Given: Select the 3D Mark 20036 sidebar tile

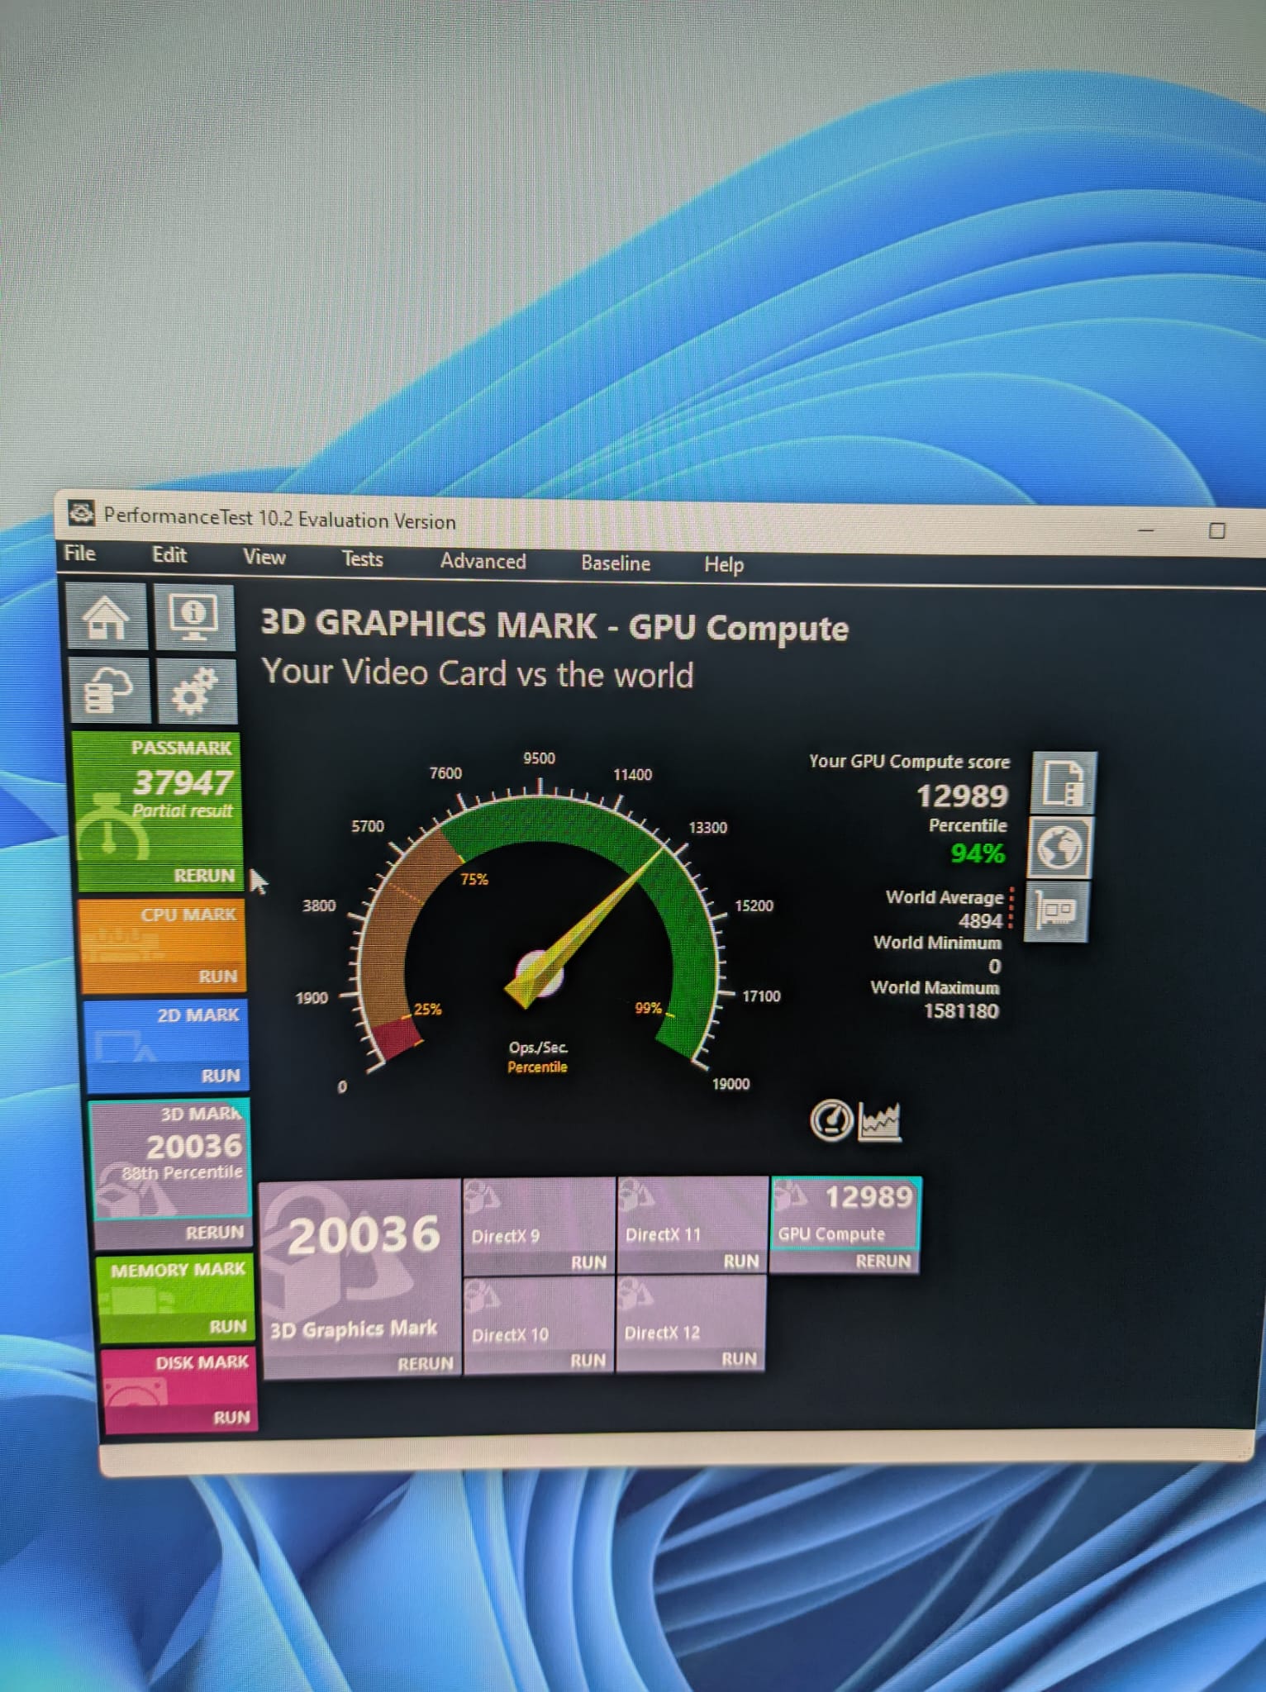Looking at the screenshot, I should tap(171, 1159).
